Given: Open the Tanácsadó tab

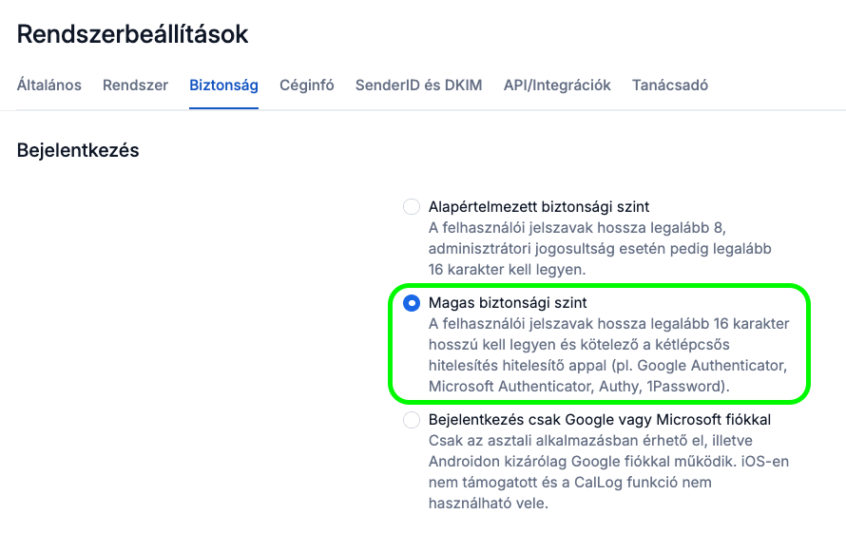Looking at the screenshot, I should (x=669, y=85).
